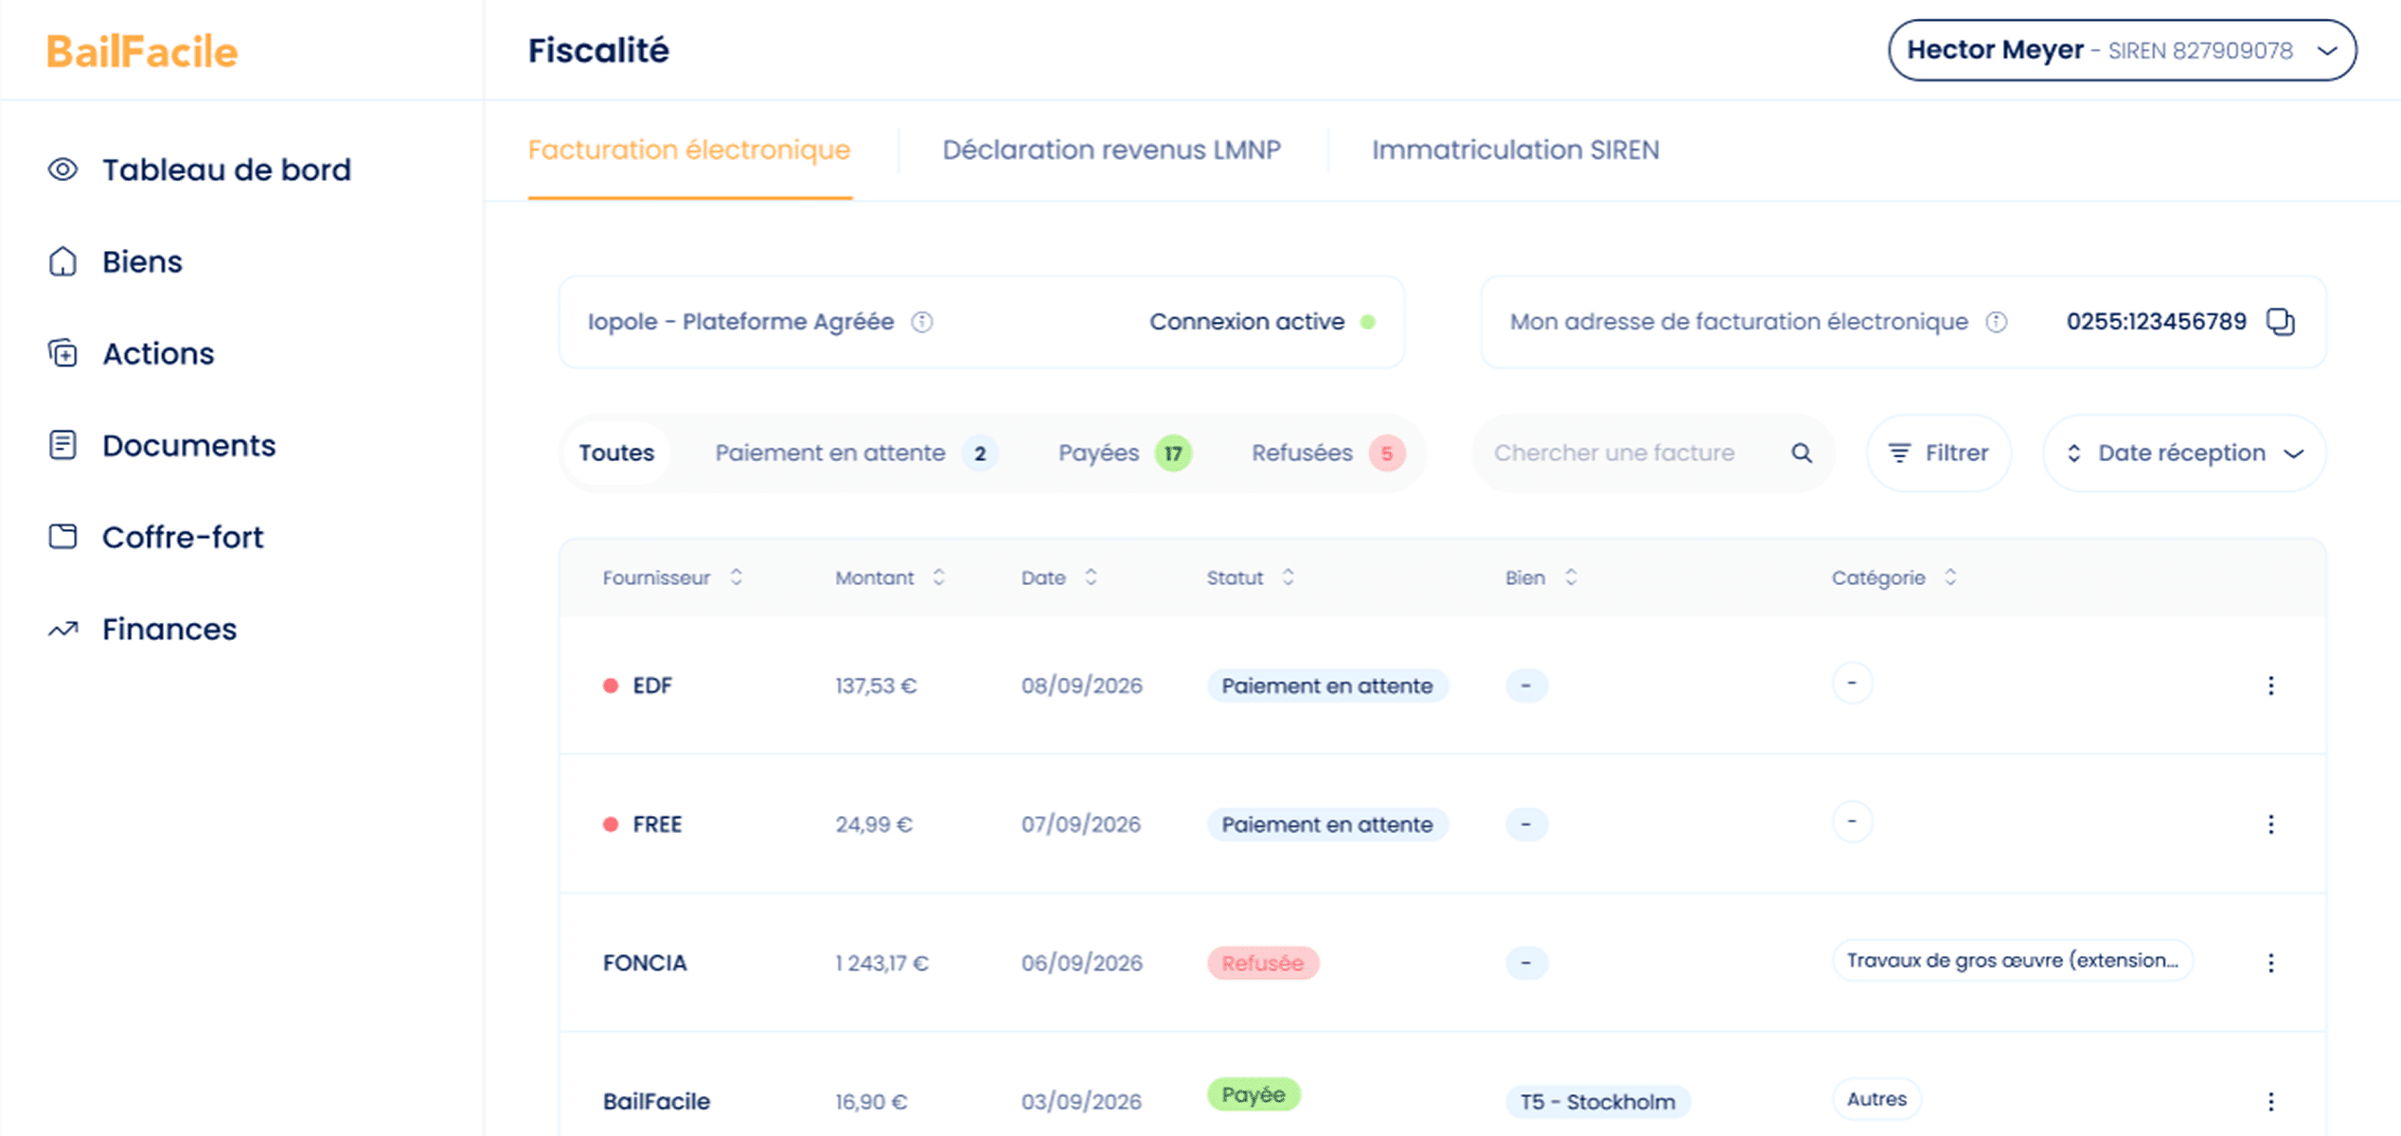Screen dimensions: 2401x1136
Task: Open the options menu for the BailFacile invoice
Action: (2270, 1101)
